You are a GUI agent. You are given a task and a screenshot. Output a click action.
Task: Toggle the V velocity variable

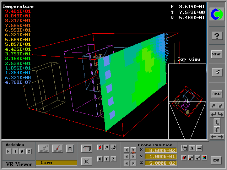point(22,152)
